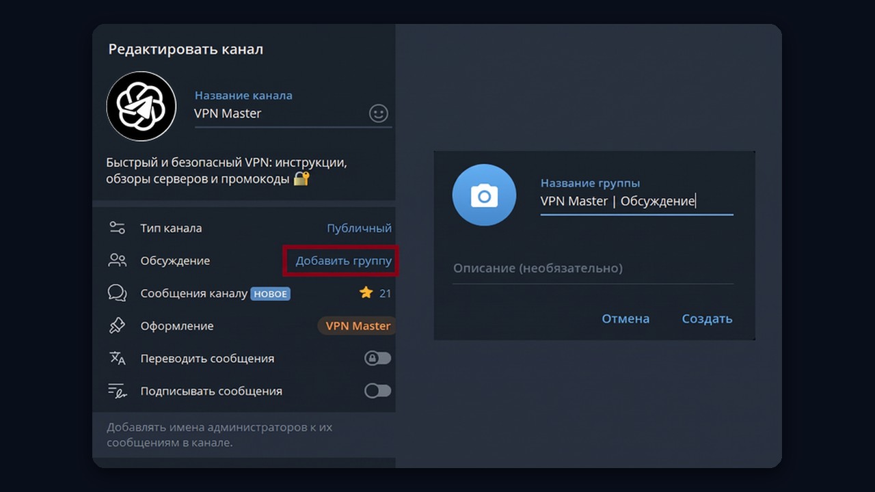Click the camera icon to set group photo

[x=484, y=195]
